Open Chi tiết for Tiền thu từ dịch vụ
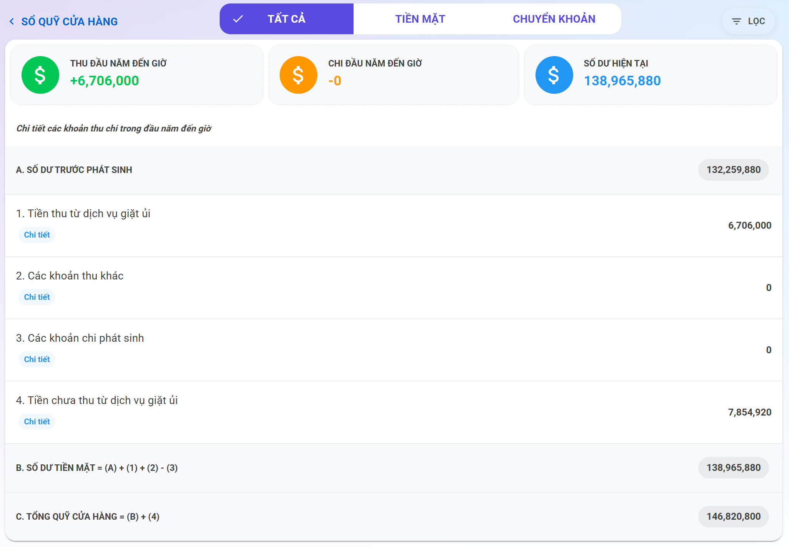789x547 pixels. (37, 235)
